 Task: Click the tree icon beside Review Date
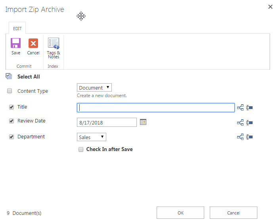tap(240, 122)
